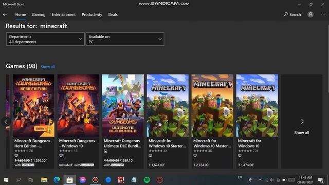The width and height of the screenshot is (329, 185).
Task: Open File Explorer from the taskbar
Action: (x=44, y=180)
